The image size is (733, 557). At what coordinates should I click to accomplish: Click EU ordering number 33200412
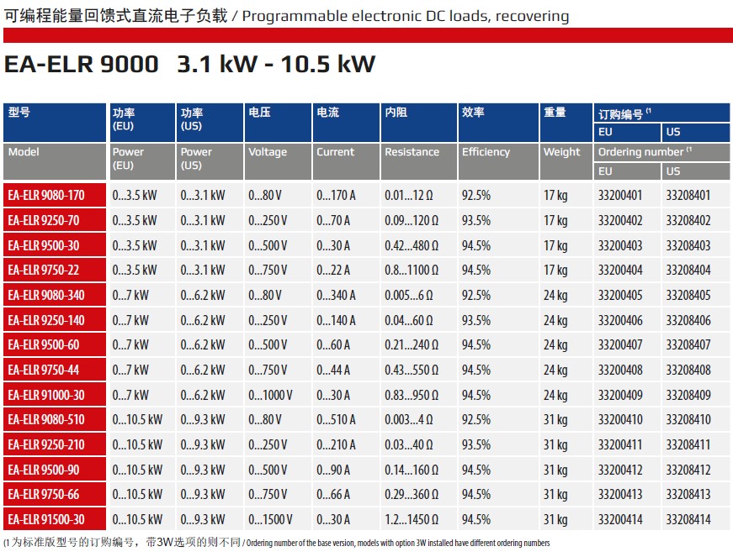620,470
